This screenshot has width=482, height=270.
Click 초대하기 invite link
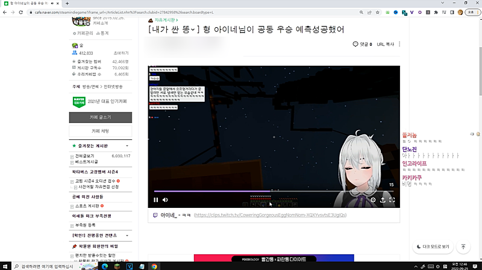(x=121, y=53)
